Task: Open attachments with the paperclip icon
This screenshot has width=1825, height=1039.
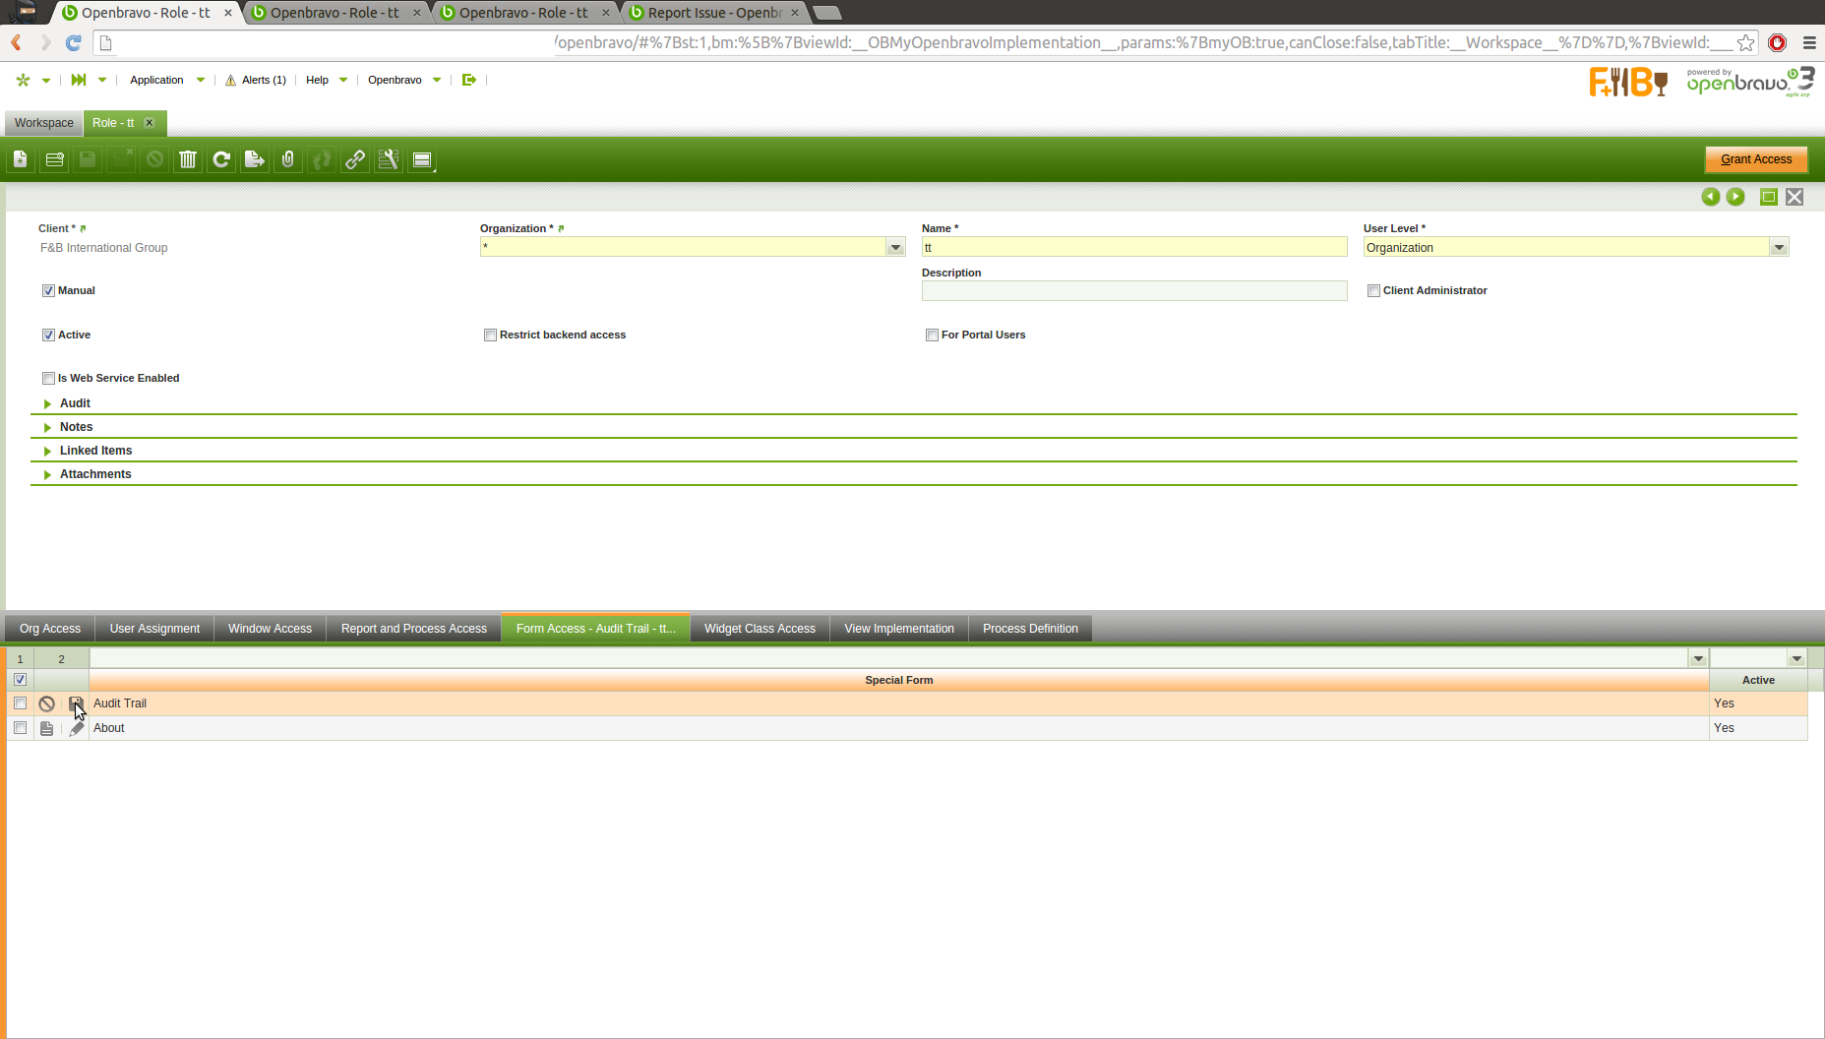Action: pyautogui.click(x=288, y=159)
